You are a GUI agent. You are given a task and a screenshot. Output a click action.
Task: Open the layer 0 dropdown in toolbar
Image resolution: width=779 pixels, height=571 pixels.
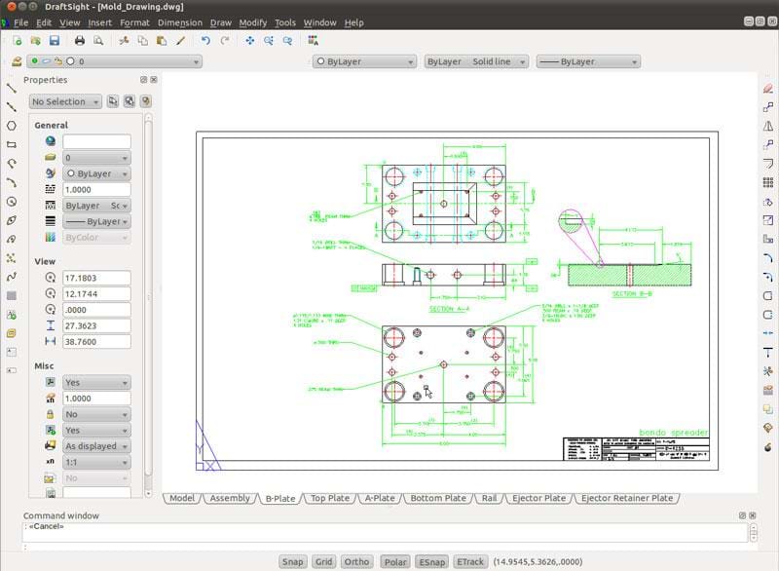[114, 61]
